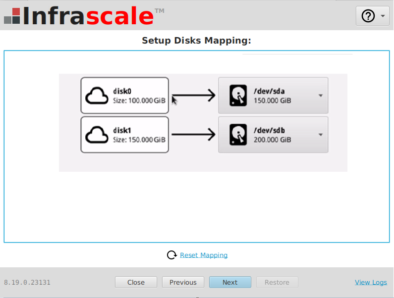Click the arrow linking disk1 to /dev/sdb

coord(193,135)
